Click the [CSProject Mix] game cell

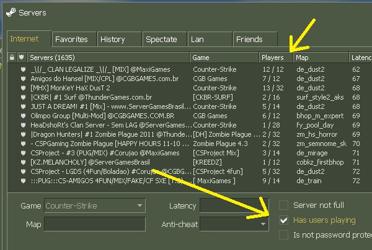coord(216,153)
